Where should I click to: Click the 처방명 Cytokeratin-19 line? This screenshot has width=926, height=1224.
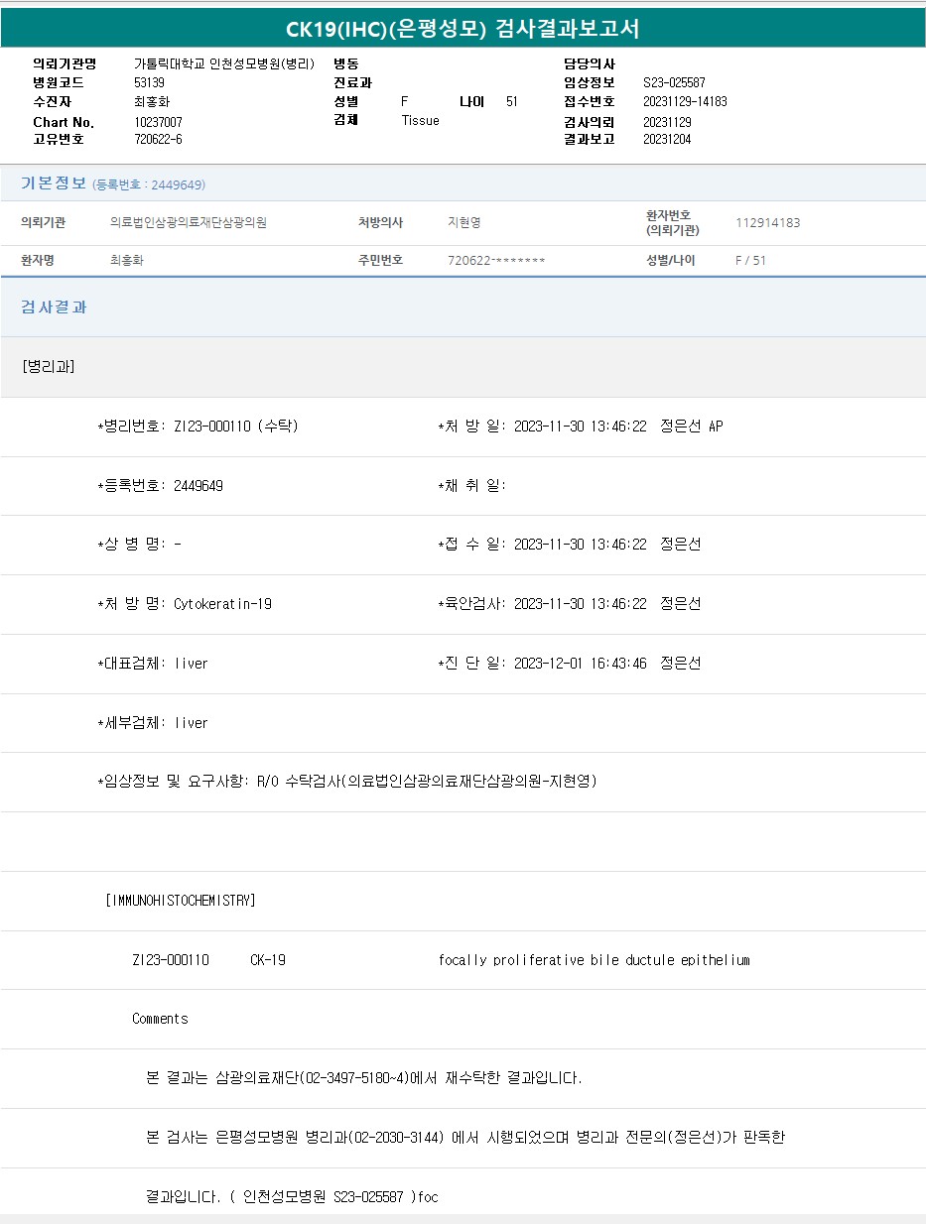point(185,604)
